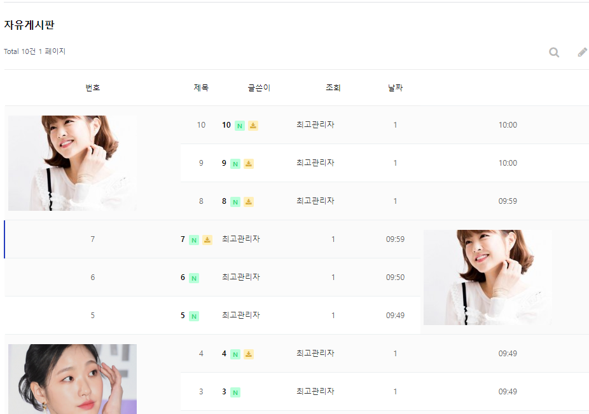Viewport: 589px width, 414px height.
Task: Click the gray number 8 cell
Action: [201, 201]
